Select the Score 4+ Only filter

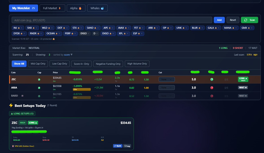click(81, 64)
